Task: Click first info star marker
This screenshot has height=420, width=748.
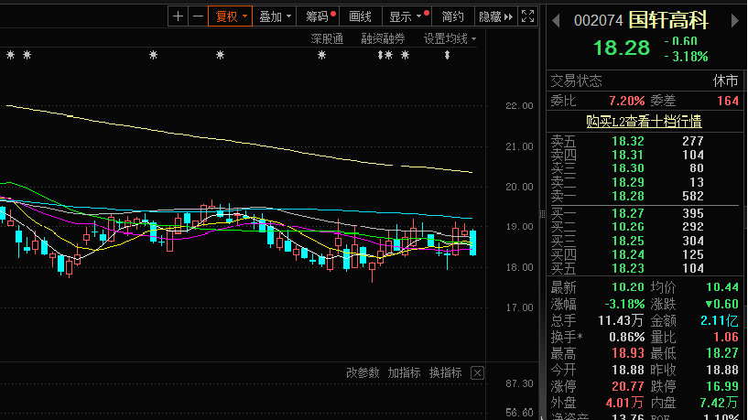Action: pyautogui.click(x=10, y=55)
